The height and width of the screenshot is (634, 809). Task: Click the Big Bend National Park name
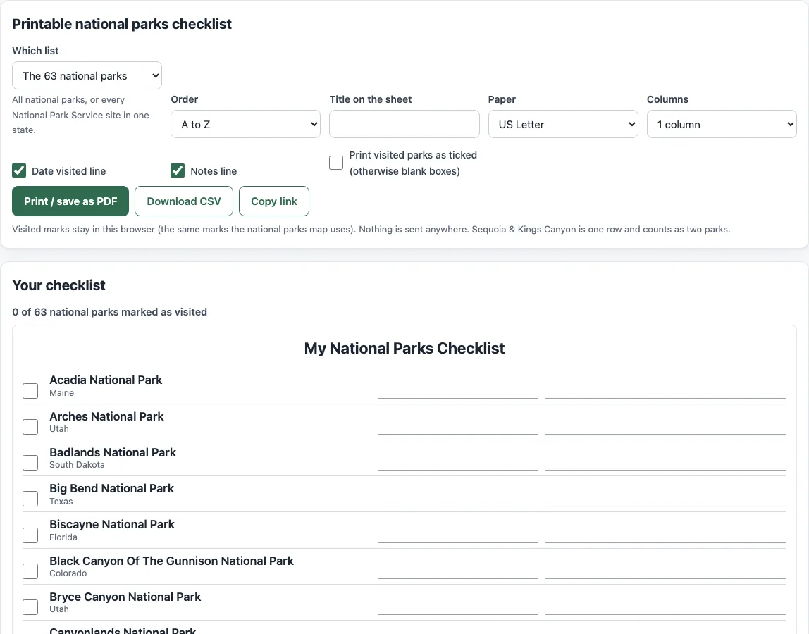(111, 488)
